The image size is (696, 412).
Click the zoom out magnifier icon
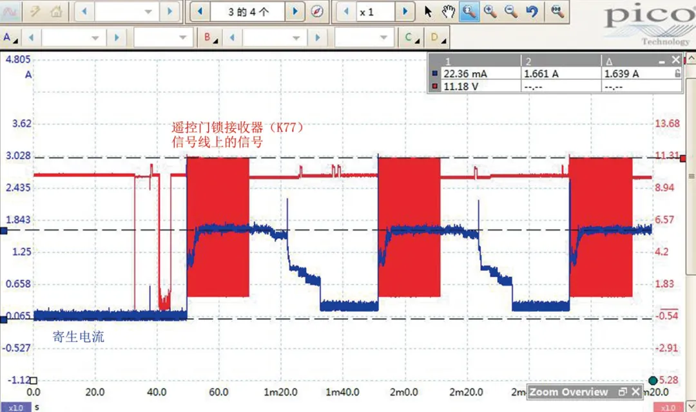coord(511,12)
